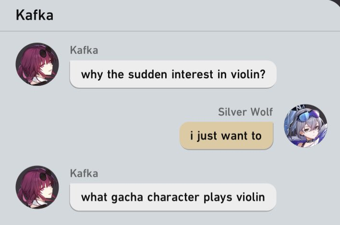The width and height of the screenshot is (340, 225).
Task: Click the Silver Wolf sender name label
Action: [245, 112]
